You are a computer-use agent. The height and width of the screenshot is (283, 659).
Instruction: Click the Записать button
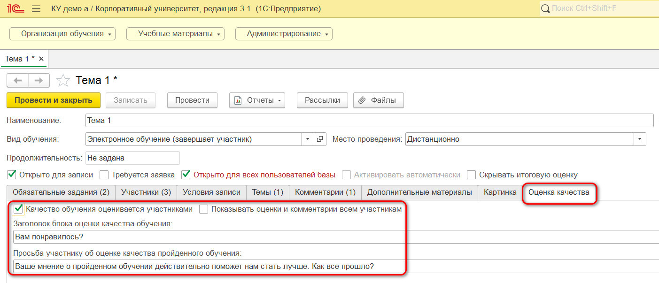coord(131,100)
